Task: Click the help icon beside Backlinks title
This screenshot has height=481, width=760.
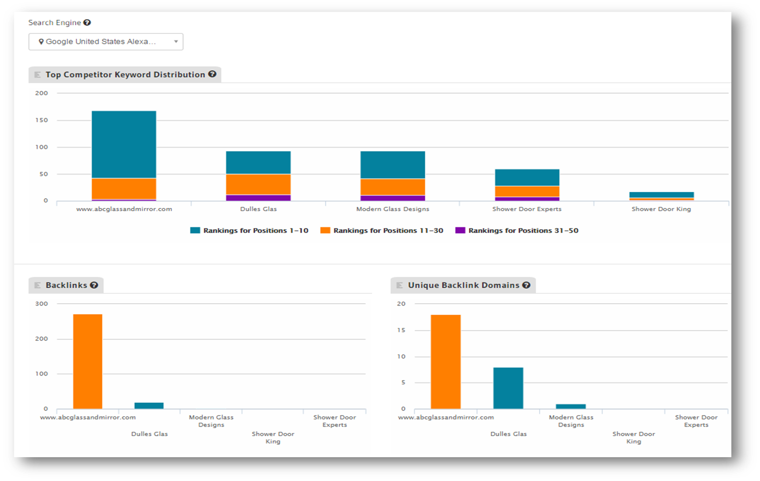Action: click(x=94, y=285)
